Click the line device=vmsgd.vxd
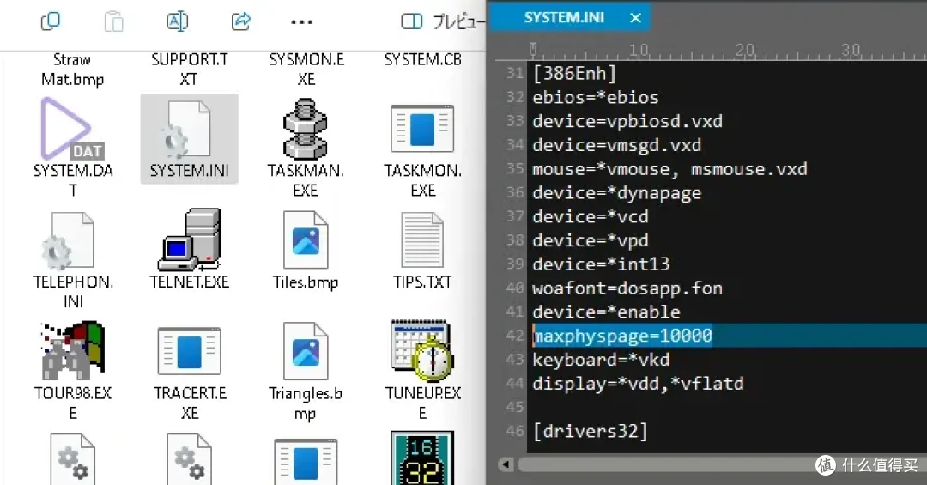Screen dimensions: 927x485 [616, 145]
